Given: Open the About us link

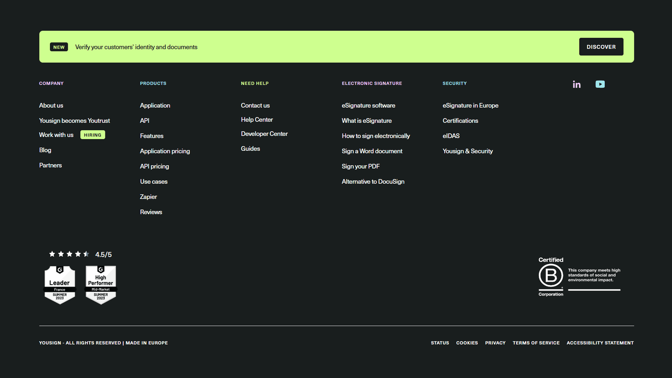Looking at the screenshot, I should (x=51, y=105).
